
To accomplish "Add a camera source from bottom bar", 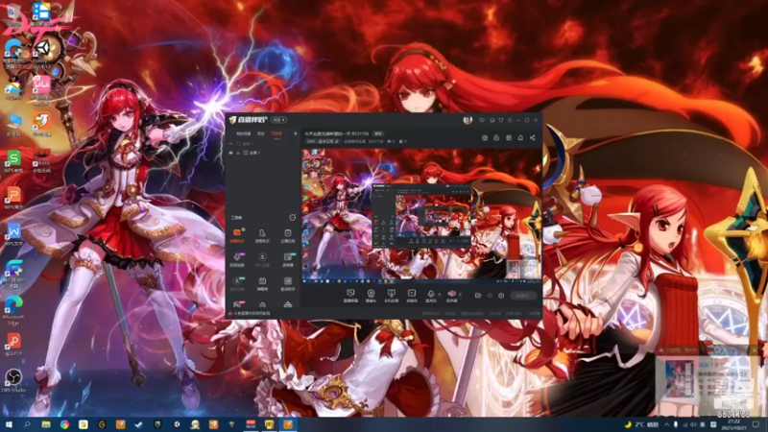I will [371, 295].
